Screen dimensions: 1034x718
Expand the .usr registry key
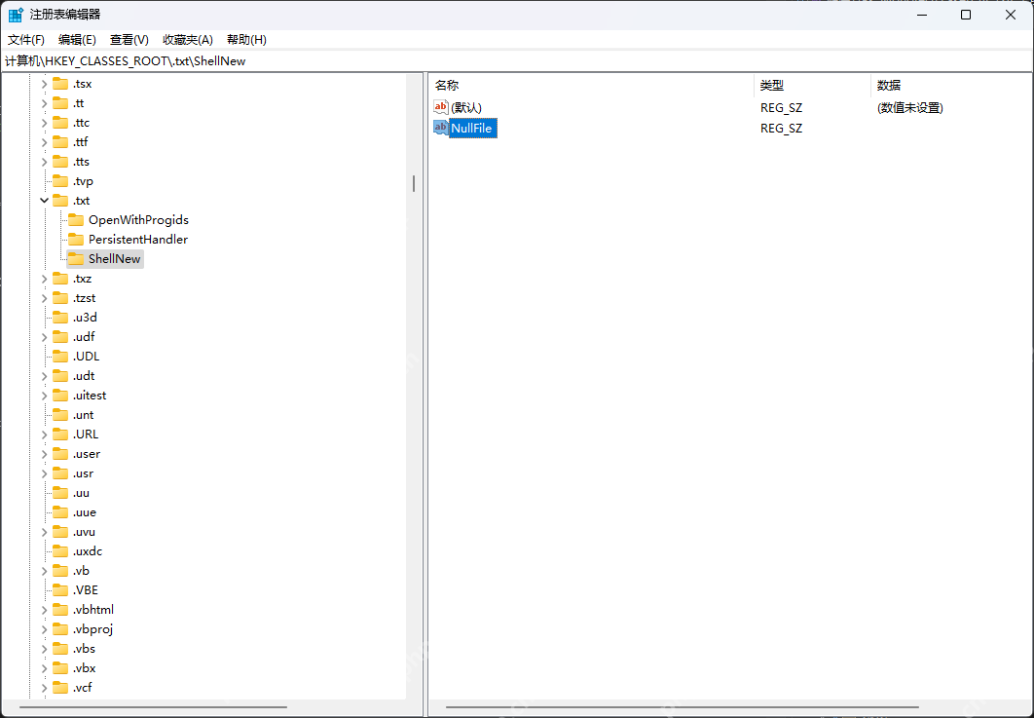click(44, 473)
